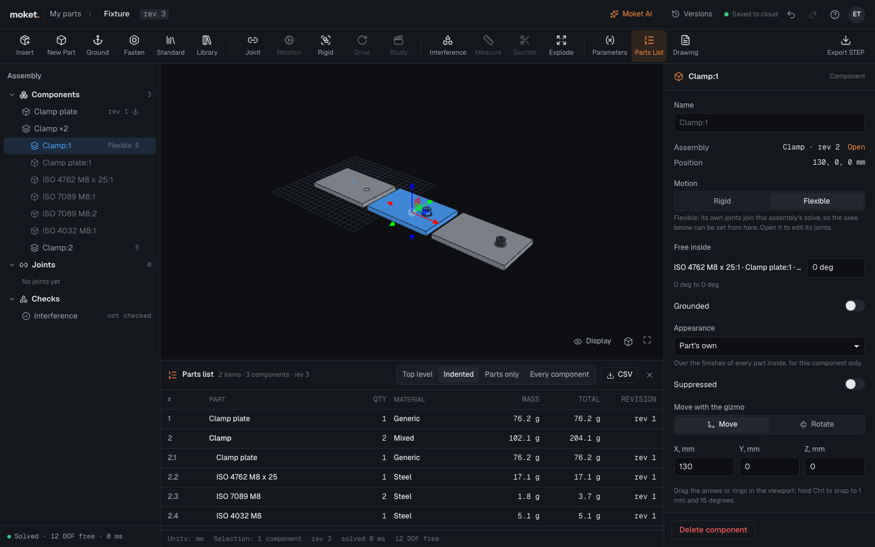Open Moket AI assistant
Image resolution: width=875 pixels, height=547 pixels.
pos(631,14)
